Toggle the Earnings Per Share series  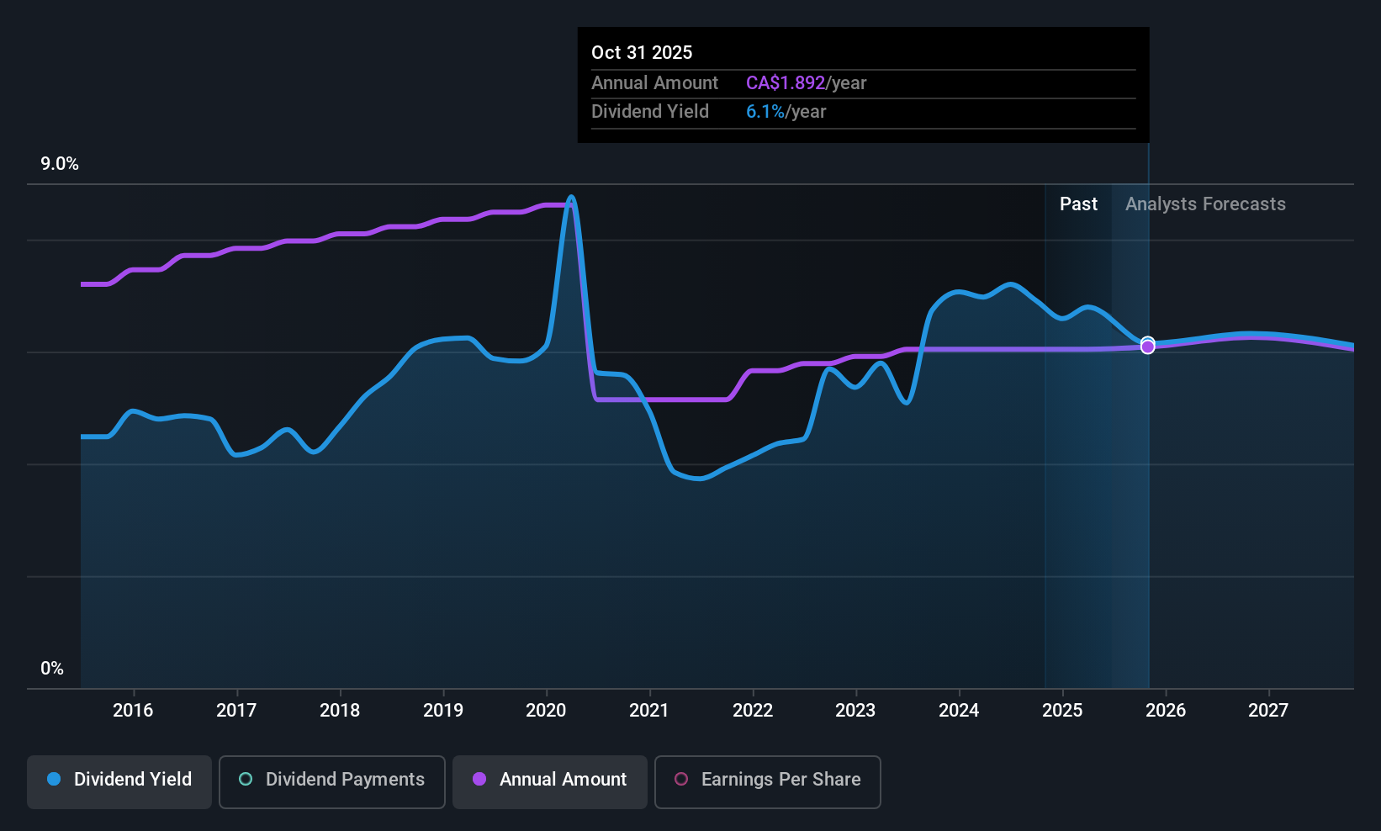768,782
